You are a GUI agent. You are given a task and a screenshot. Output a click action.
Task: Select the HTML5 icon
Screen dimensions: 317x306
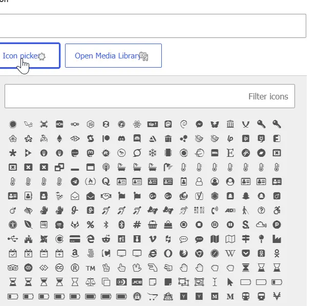pyautogui.click(x=90, y=253)
